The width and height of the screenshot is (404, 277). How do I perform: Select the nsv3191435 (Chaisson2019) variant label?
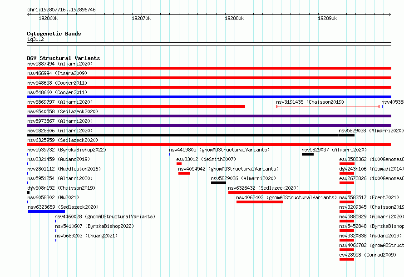(310, 102)
